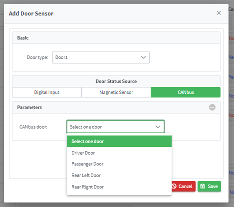Toggle the CANbus door dropdown arrow
The width and height of the screenshot is (234, 207).
click(x=158, y=127)
